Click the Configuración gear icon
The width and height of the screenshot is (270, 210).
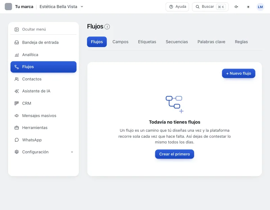click(x=17, y=152)
